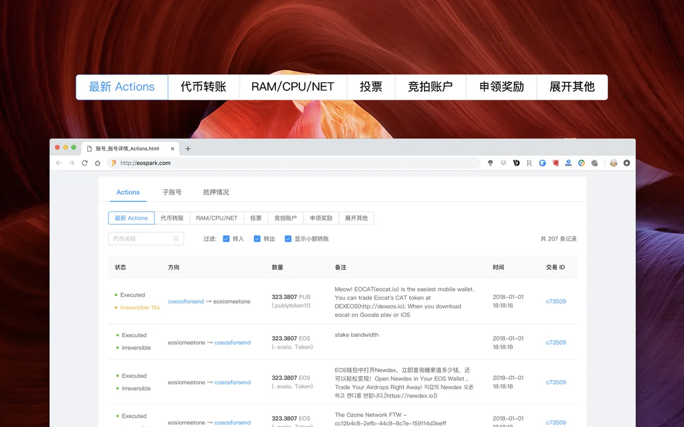Click enlarged 竞拍账户 button above browser
The image size is (684, 427).
coord(431,87)
